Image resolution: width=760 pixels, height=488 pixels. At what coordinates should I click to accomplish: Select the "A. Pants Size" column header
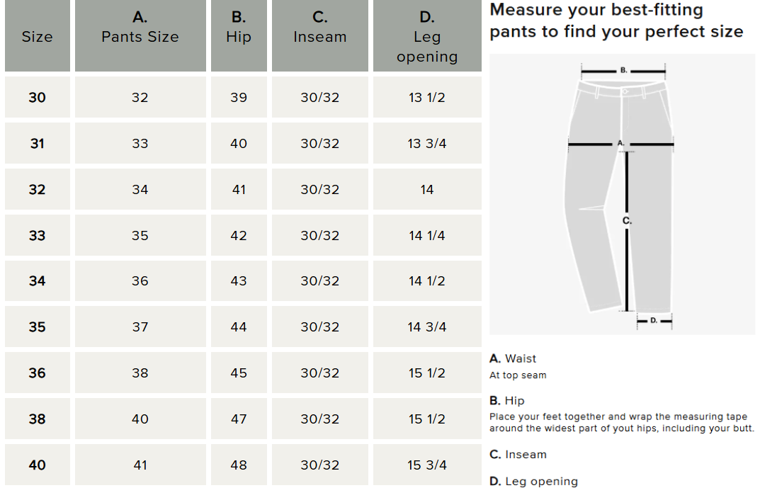pyautogui.click(x=140, y=28)
